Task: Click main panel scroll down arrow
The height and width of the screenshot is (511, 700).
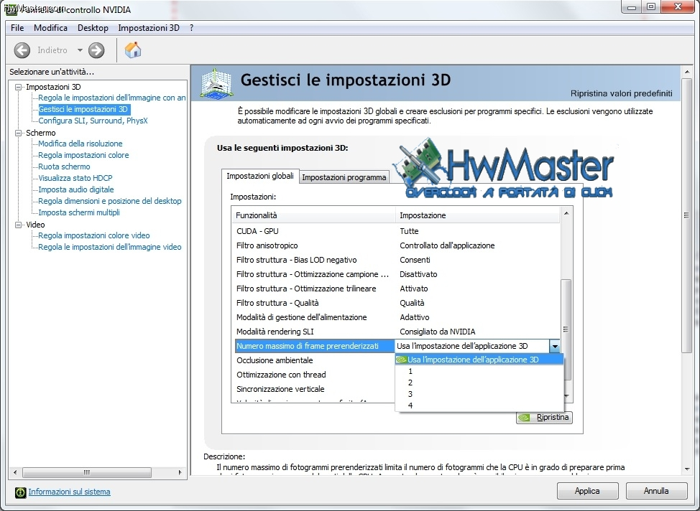Action: 686,469
